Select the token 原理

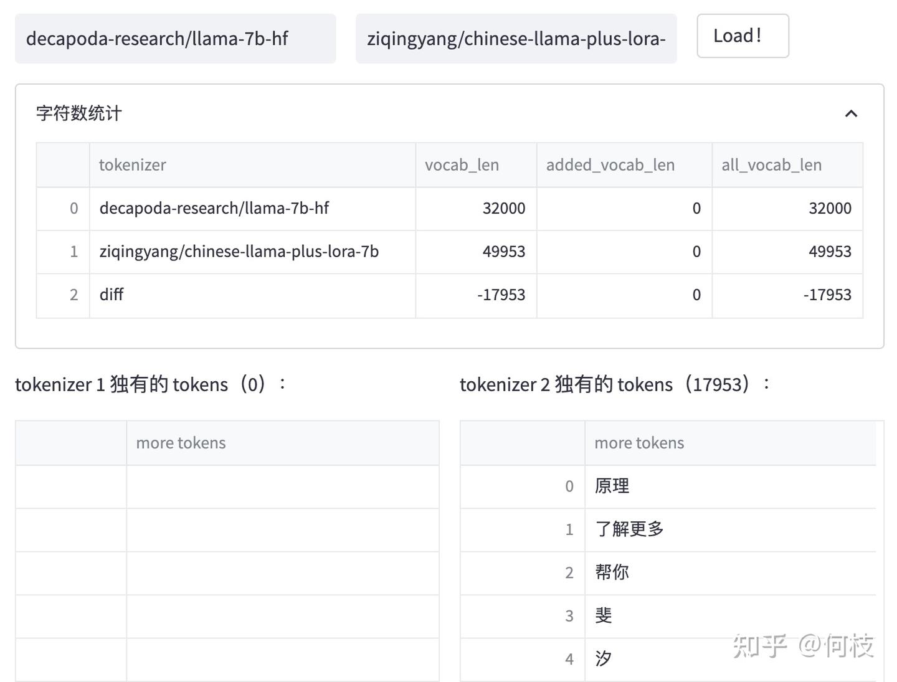(x=730, y=486)
